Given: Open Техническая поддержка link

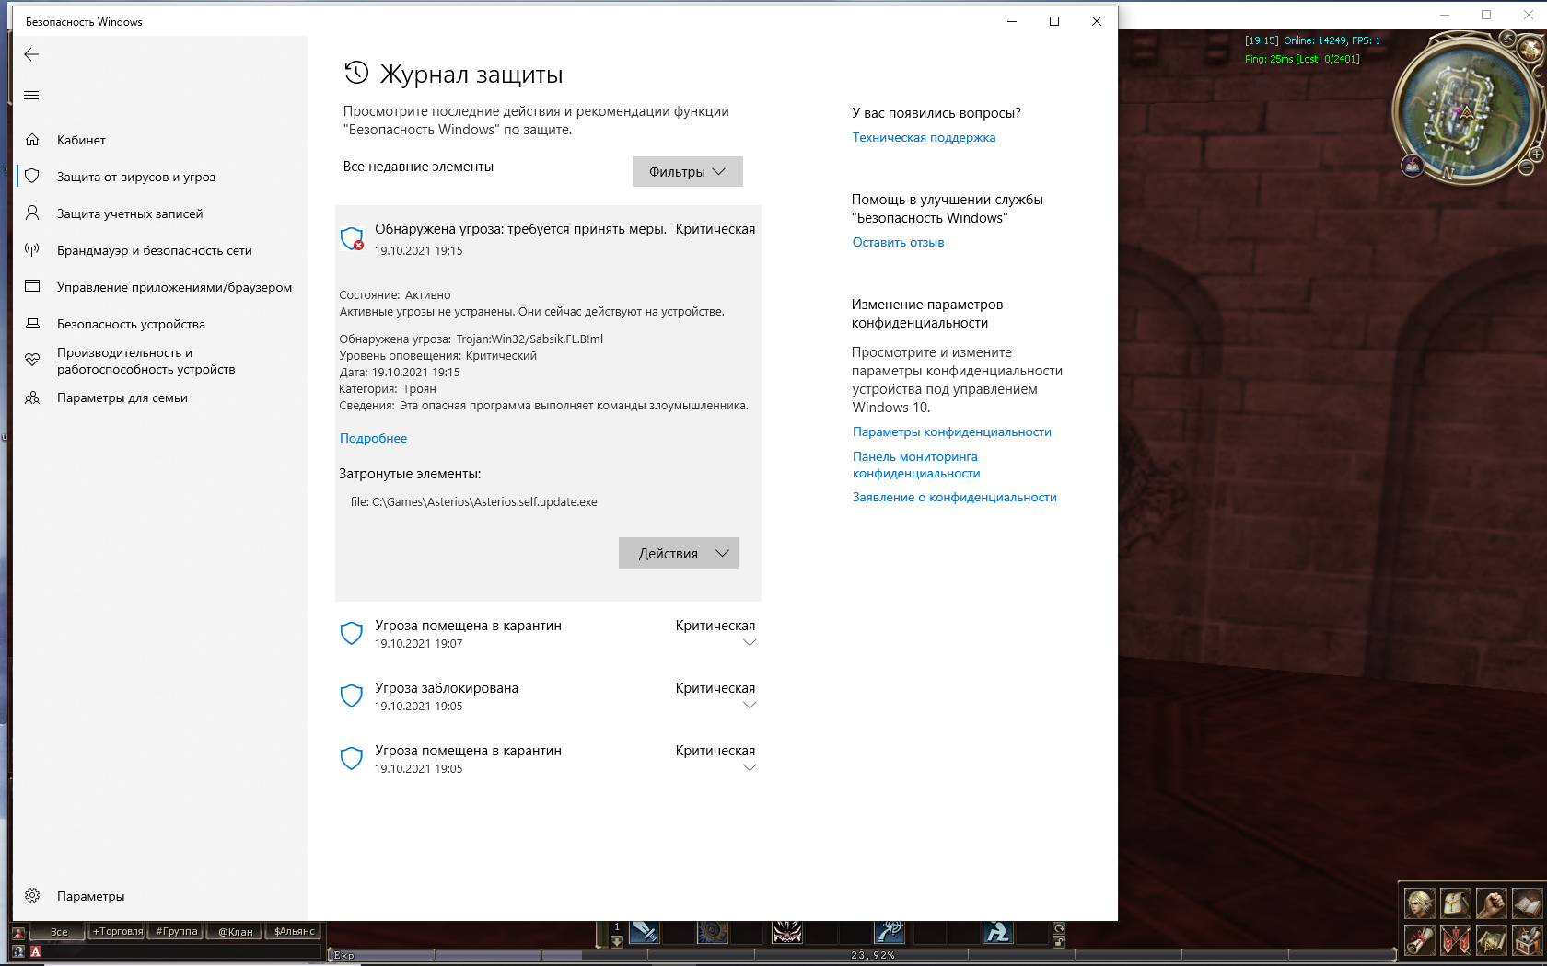Looking at the screenshot, I should [x=924, y=137].
